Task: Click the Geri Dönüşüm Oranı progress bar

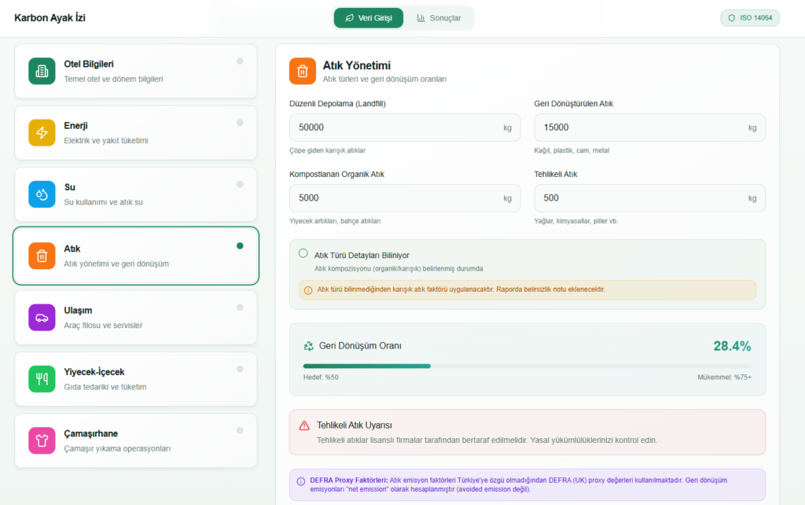Action: tap(527, 366)
